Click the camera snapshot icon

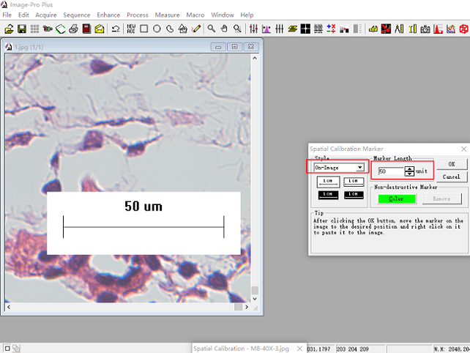pyautogui.click(x=425, y=29)
